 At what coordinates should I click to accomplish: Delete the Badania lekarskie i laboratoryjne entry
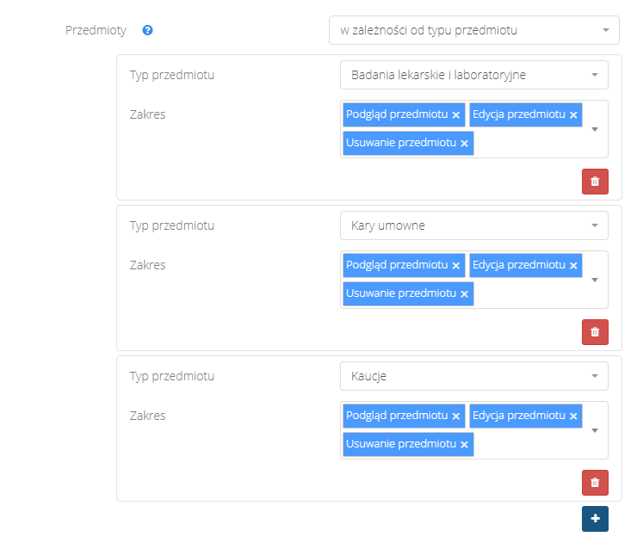coord(595,182)
